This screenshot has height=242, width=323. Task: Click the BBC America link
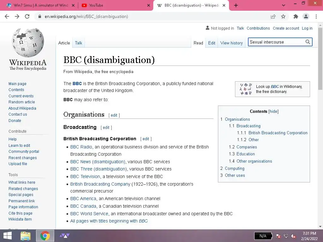[x=83, y=199]
